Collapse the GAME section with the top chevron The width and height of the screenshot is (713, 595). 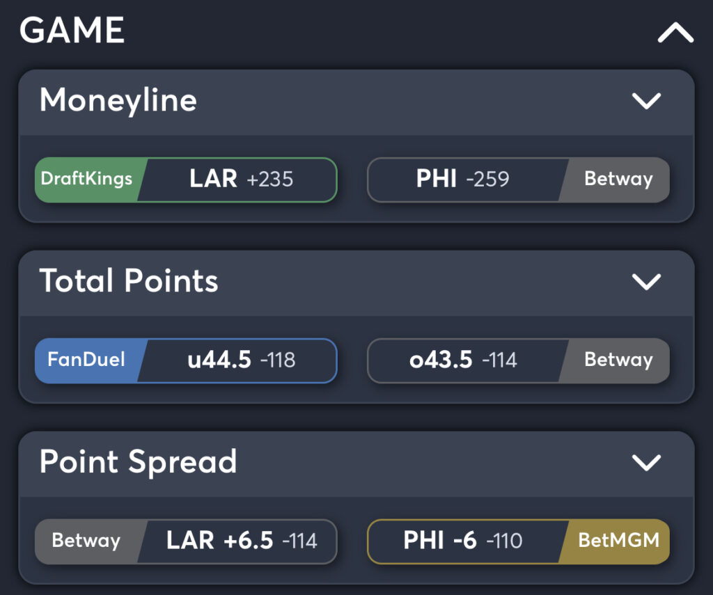pos(675,33)
